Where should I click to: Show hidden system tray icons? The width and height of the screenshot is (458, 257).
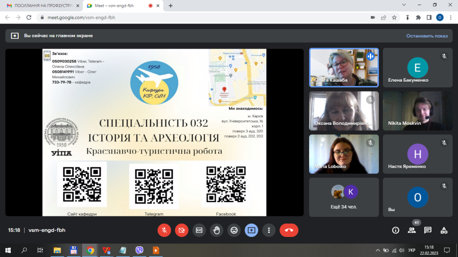click(377, 250)
